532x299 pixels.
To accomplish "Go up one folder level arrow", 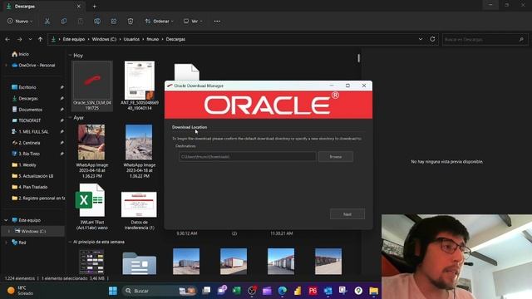I will 41,39.
